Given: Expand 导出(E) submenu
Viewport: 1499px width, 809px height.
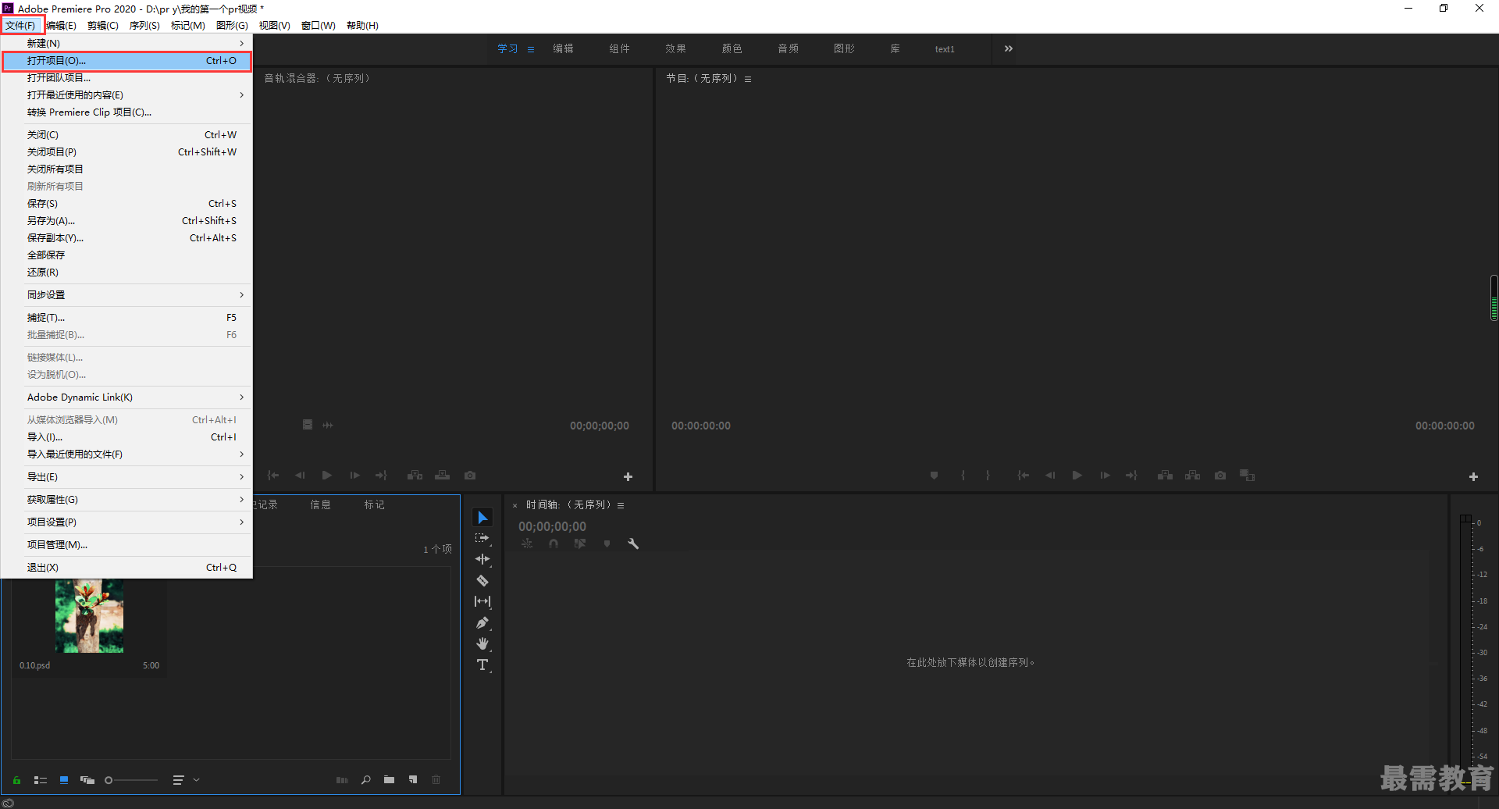Looking at the screenshot, I should tap(127, 476).
